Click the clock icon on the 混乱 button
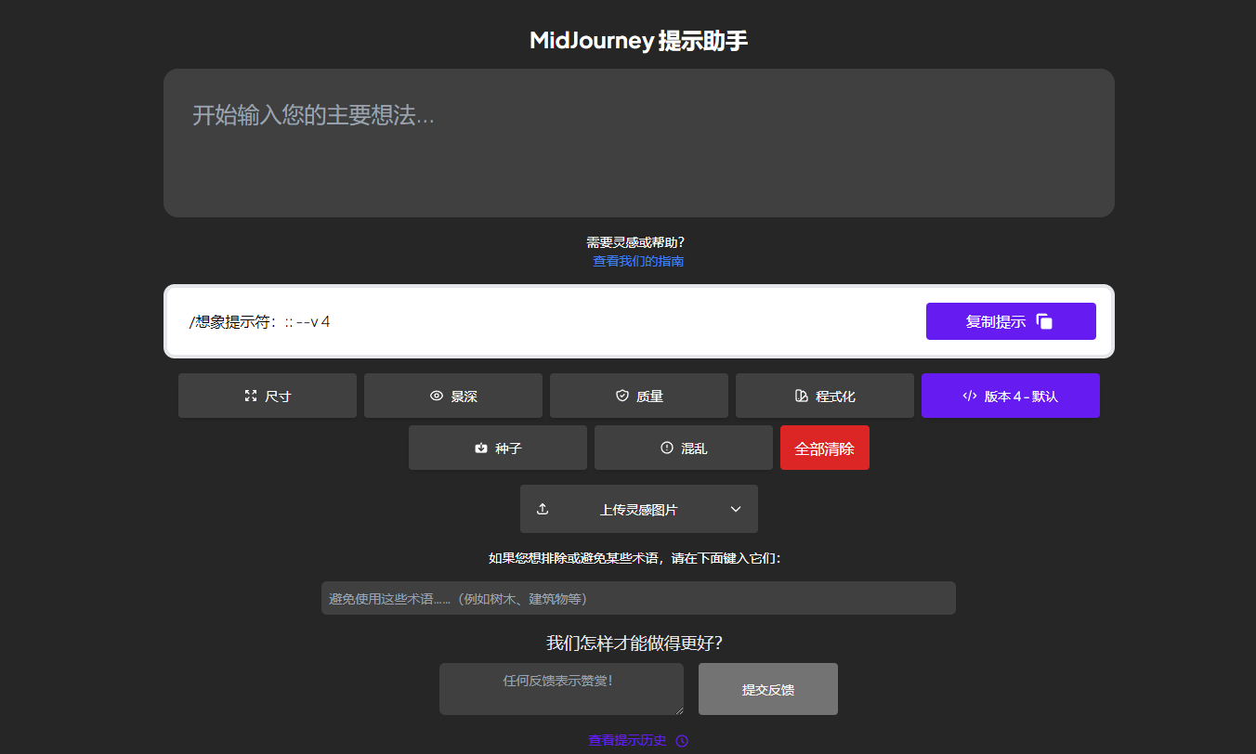This screenshot has height=754, width=1256. pyautogui.click(x=666, y=447)
